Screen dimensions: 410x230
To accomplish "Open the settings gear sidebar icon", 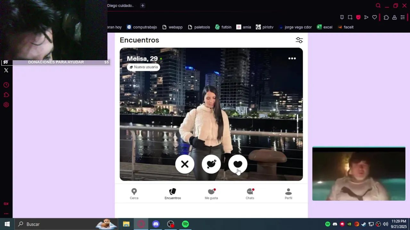I will click(x=6, y=105).
